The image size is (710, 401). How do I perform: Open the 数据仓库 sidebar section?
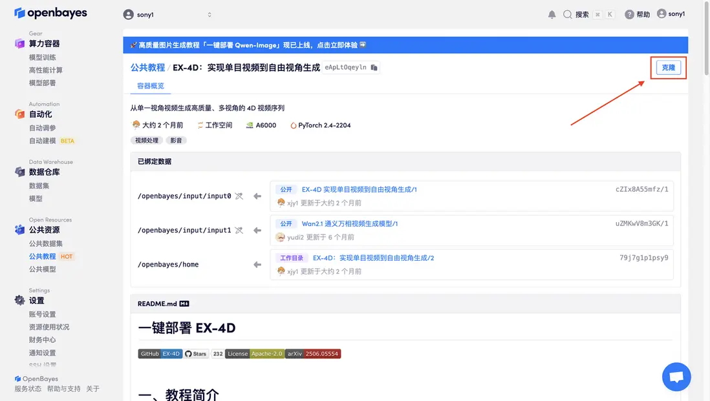[44, 172]
